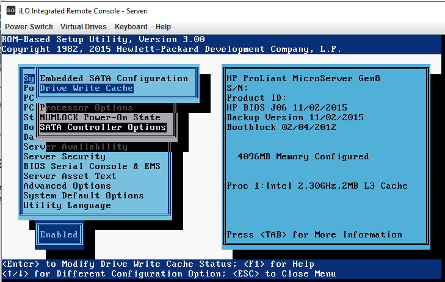
Task: Click '4096MB Memory Configured' text
Action: pos(303,157)
